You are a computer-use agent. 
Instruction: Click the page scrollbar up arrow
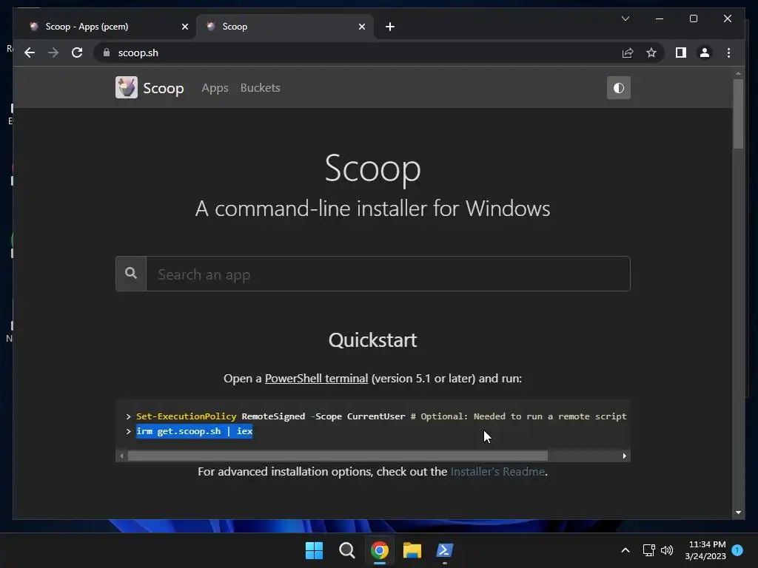point(738,74)
